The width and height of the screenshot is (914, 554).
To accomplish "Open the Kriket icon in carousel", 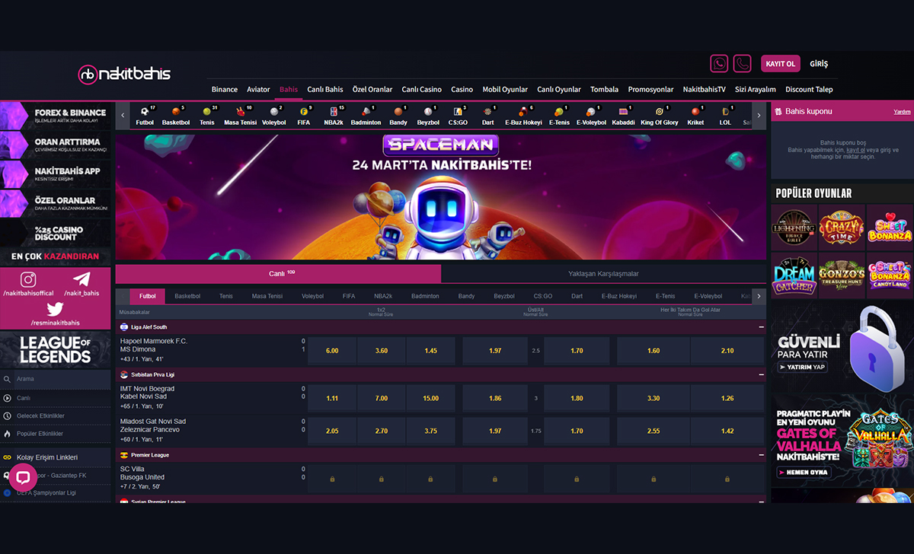I will tap(695, 116).
